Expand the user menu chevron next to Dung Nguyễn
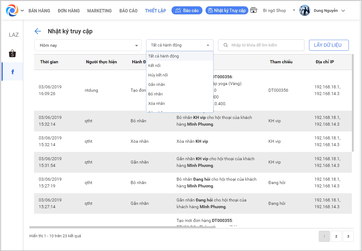Image resolution: width=362 pixels, height=251 pixels. click(343, 11)
